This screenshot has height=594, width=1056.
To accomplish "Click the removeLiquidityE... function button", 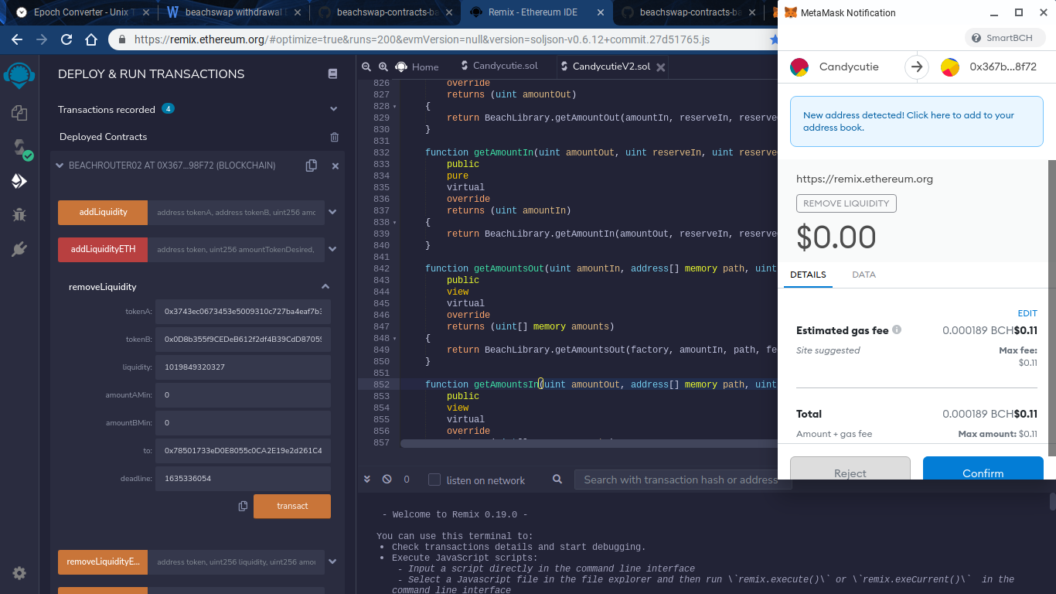I will point(103,562).
